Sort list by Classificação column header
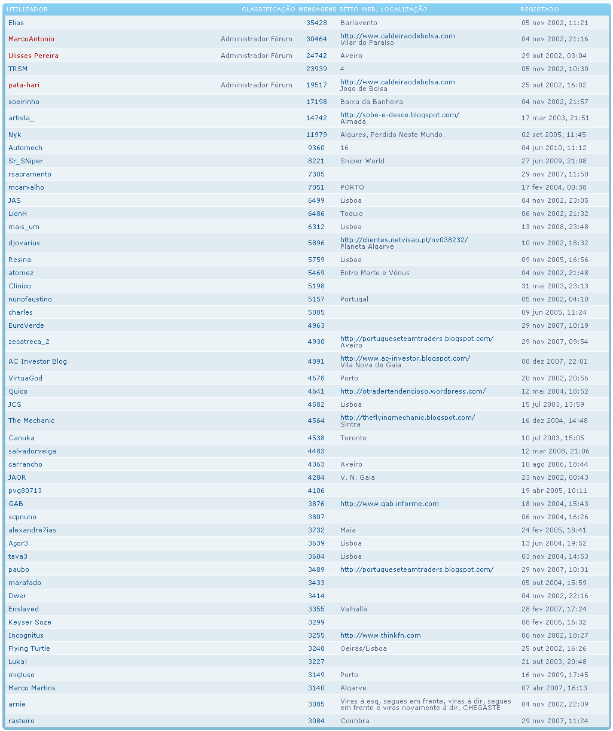Image resolution: width=613 pixels, height=731 pixels. click(x=269, y=10)
